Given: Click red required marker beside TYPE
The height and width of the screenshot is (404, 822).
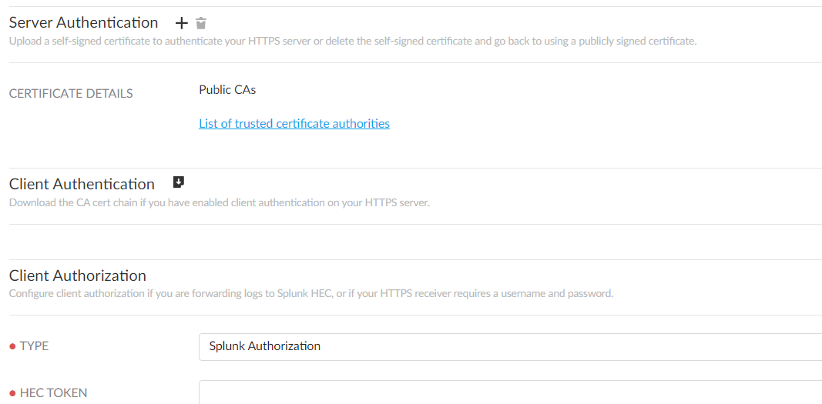Looking at the screenshot, I should (12, 346).
